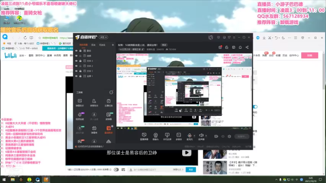Screen dimensions: 326x183
Task: Open the 视频连麦 tool
Action: click(79, 116)
